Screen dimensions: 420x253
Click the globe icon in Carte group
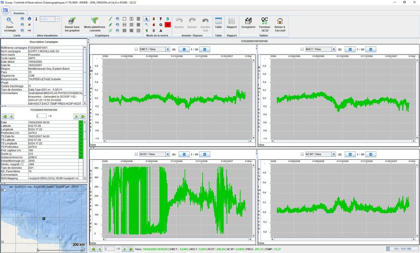(29, 19)
